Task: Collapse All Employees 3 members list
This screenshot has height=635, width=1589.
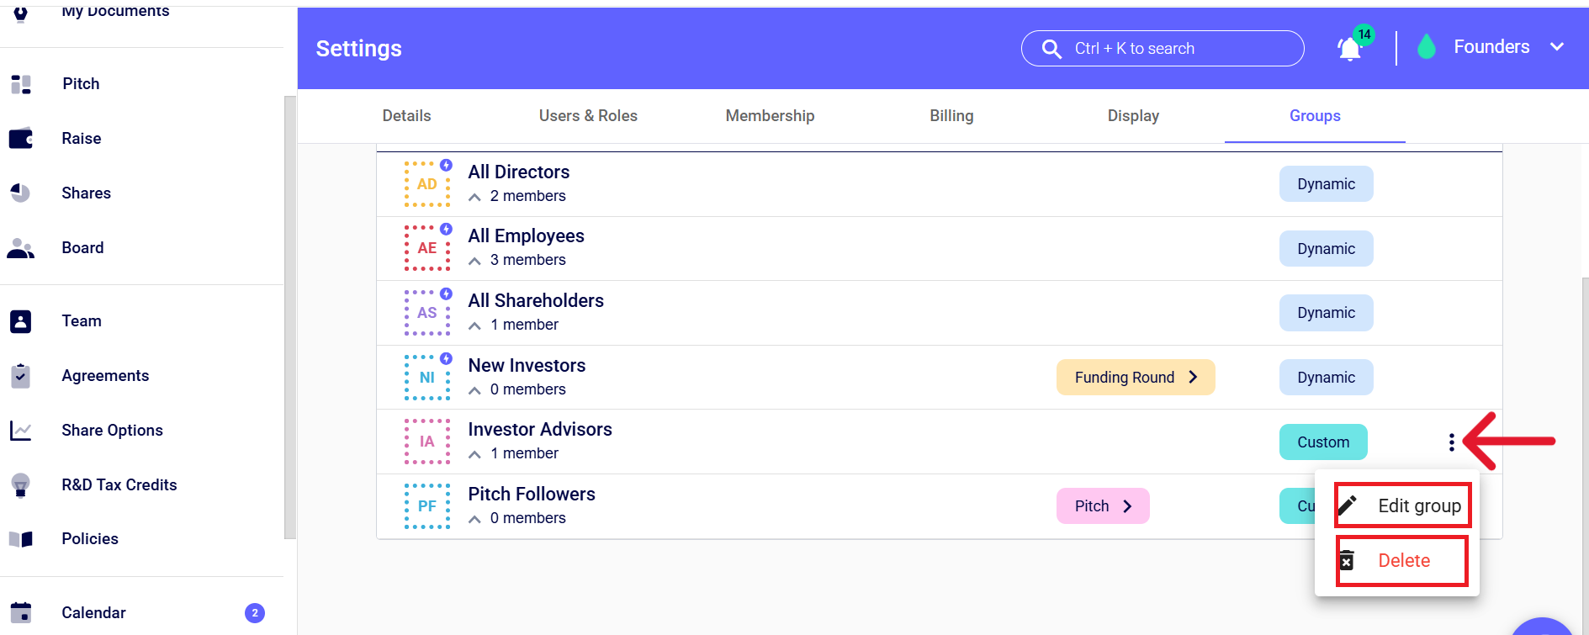Action: coord(474,261)
